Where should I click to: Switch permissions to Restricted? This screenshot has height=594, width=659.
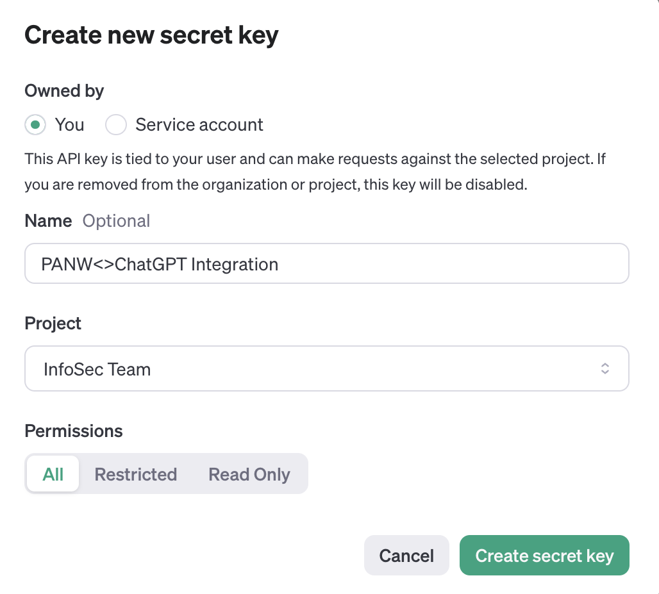[x=135, y=474]
